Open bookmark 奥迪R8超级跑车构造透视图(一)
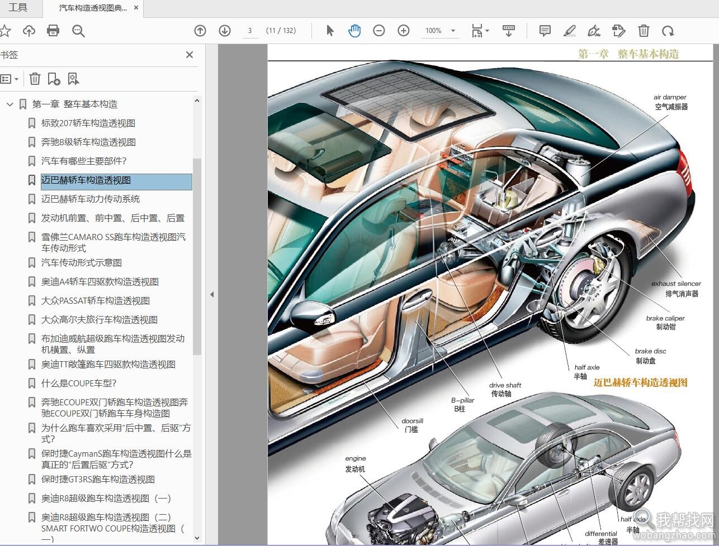The image size is (719, 546). [x=106, y=498]
